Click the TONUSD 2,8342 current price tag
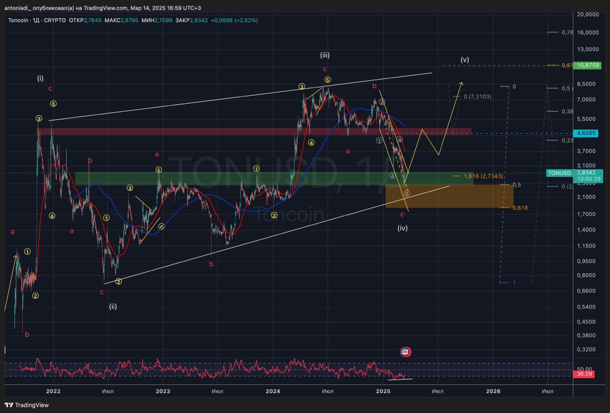 pos(576,176)
